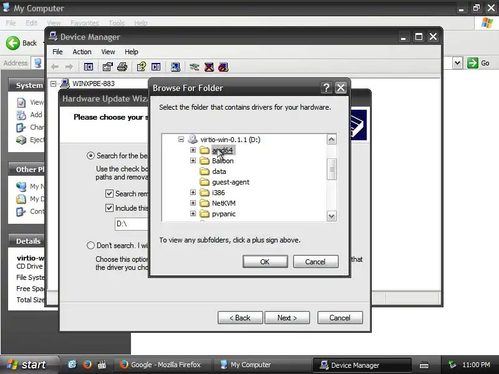The image size is (499, 374).
Task: Click the Print icon in Device Manager
Action: click(122, 67)
